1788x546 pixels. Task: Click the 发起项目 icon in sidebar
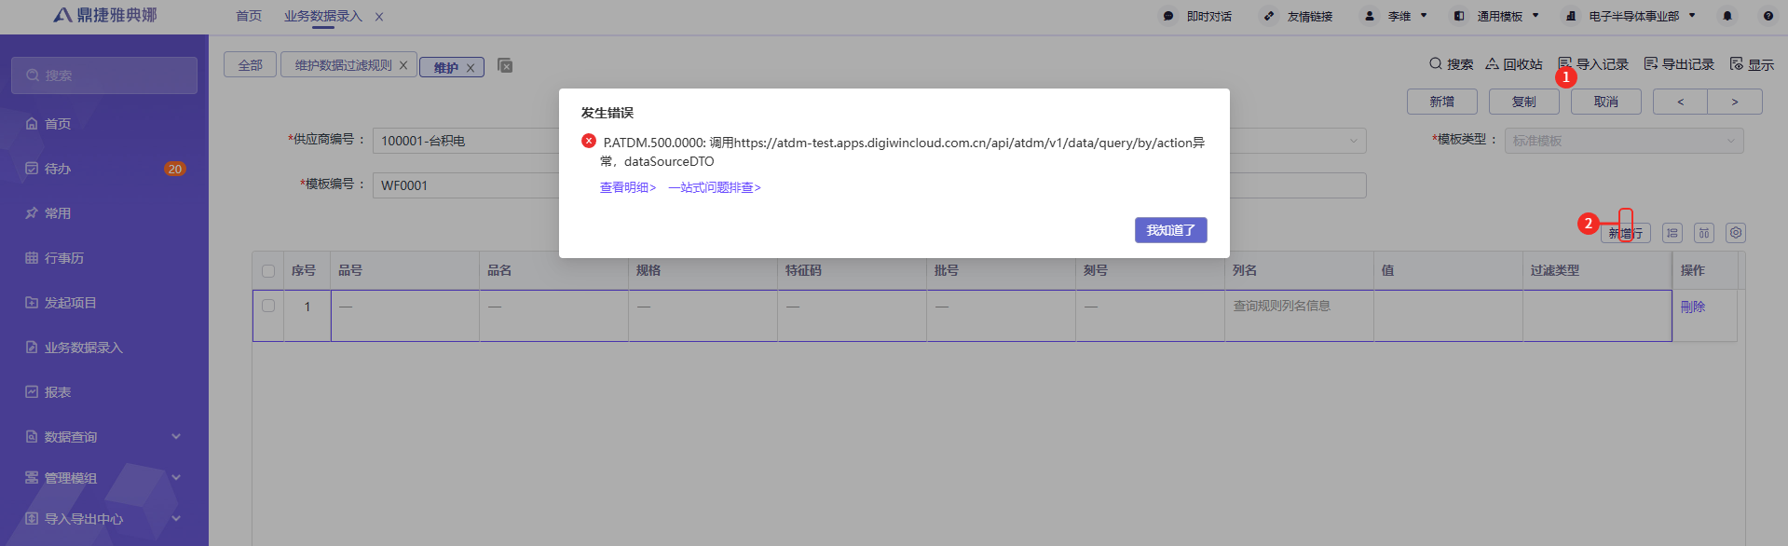coord(32,303)
